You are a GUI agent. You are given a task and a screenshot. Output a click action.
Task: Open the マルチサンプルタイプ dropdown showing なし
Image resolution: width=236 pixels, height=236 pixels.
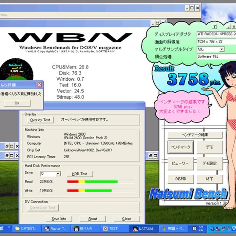(211, 49)
